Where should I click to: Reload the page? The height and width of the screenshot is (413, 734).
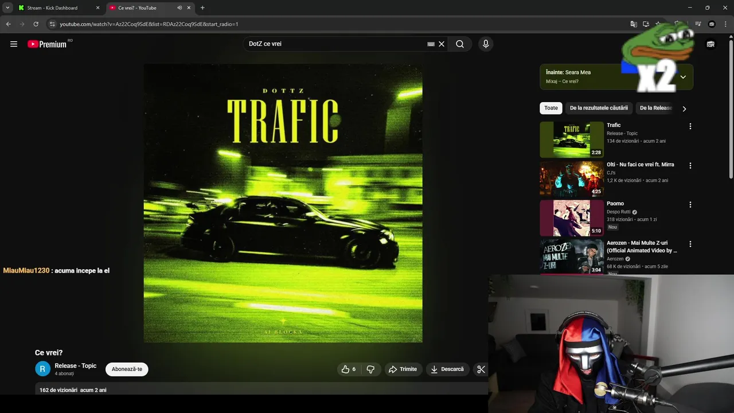(36, 24)
